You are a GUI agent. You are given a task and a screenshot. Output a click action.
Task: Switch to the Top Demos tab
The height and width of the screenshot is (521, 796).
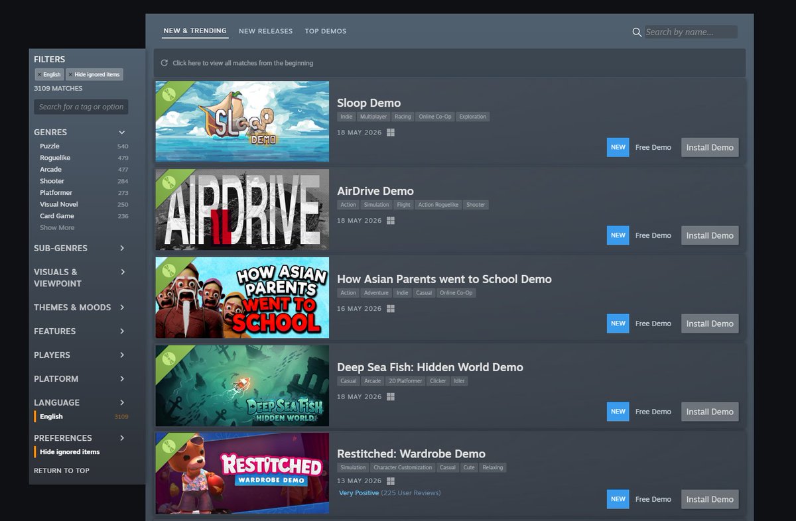click(326, 31)
